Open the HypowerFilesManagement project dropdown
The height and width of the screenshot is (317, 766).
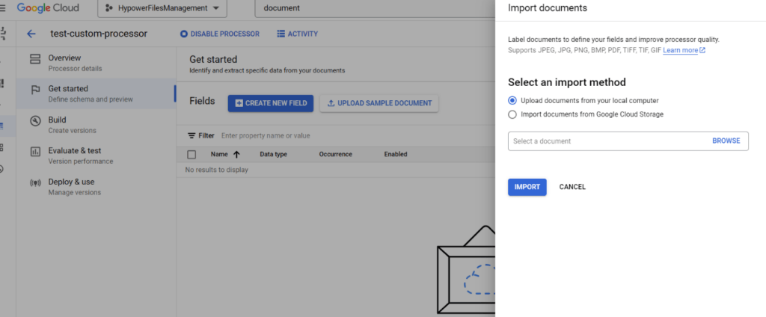coord(162,8)
